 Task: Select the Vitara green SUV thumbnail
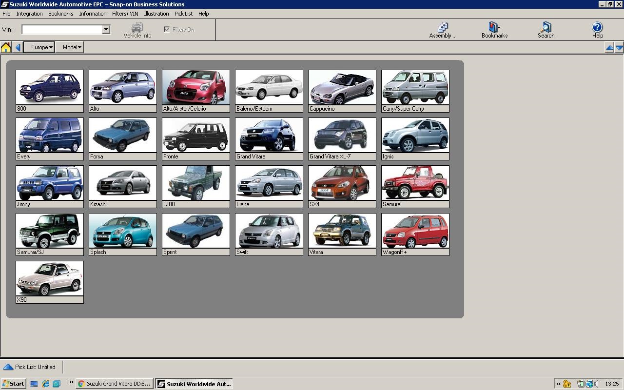coord(342,234)
